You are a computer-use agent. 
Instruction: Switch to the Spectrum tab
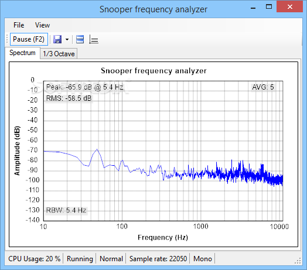tap(22, 53)
